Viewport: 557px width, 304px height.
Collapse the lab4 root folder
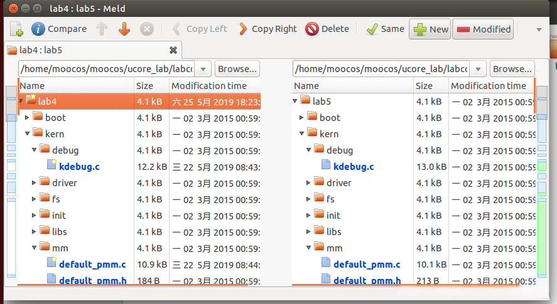click(x=21, y=101)
